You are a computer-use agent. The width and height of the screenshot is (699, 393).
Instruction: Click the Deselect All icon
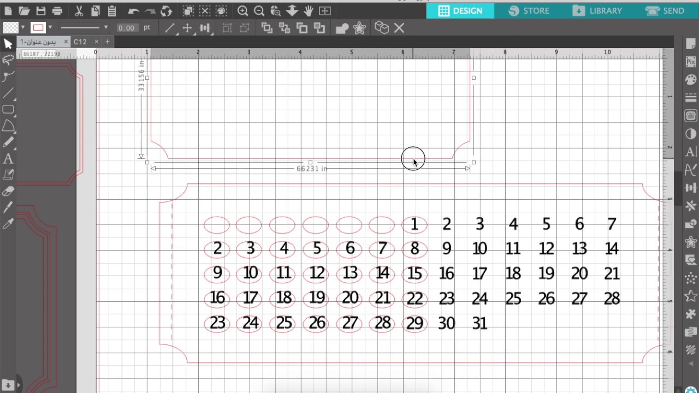coord(204,10)
